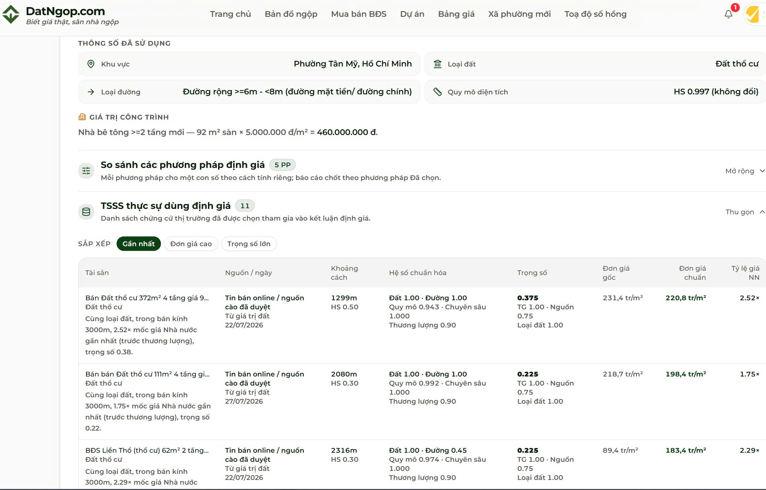Click the building icon beside Giá trị công trình

(82, 117)
